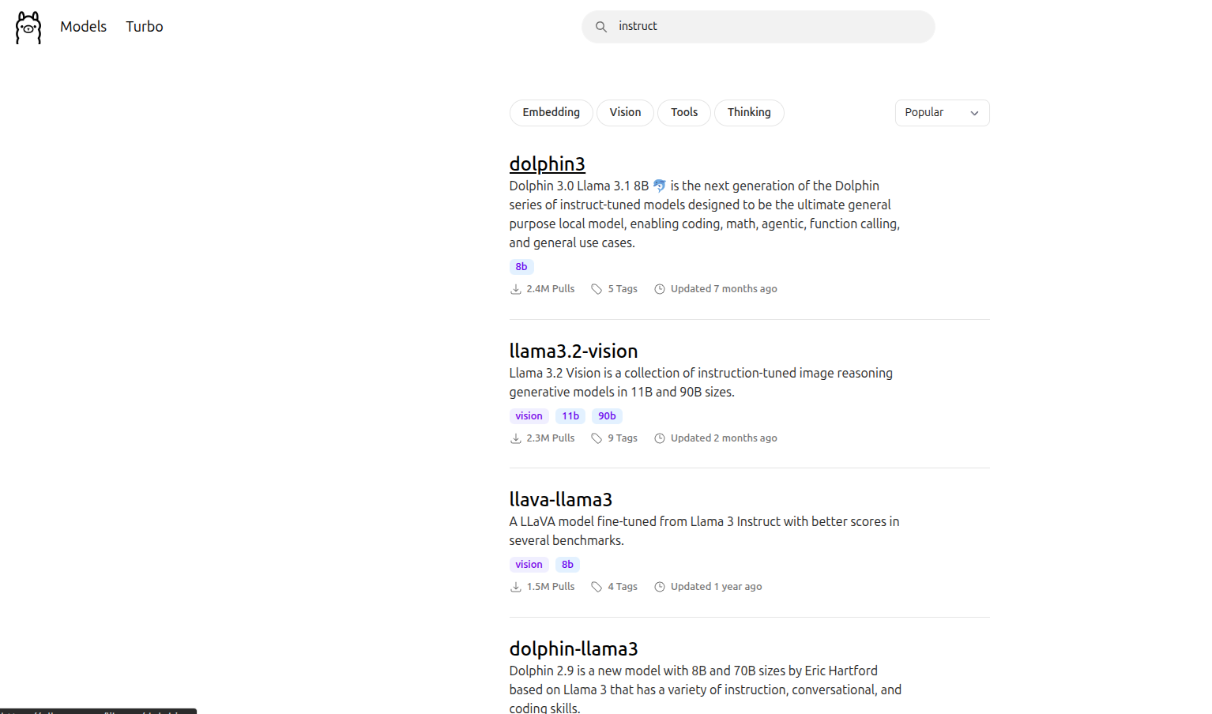Viewport: 1212px width, 714px height.
Task: Click the 8b tag under llava-llama3
Action: tap(567, 565)
